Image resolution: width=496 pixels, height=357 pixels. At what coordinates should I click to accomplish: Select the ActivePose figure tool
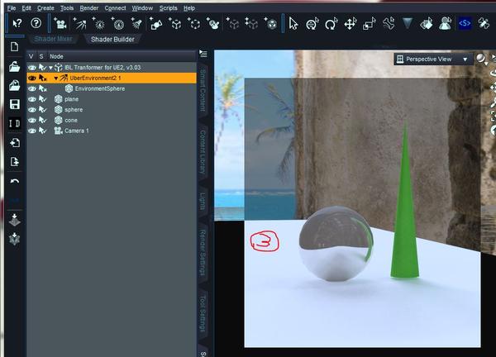click(x=445, y=24)
